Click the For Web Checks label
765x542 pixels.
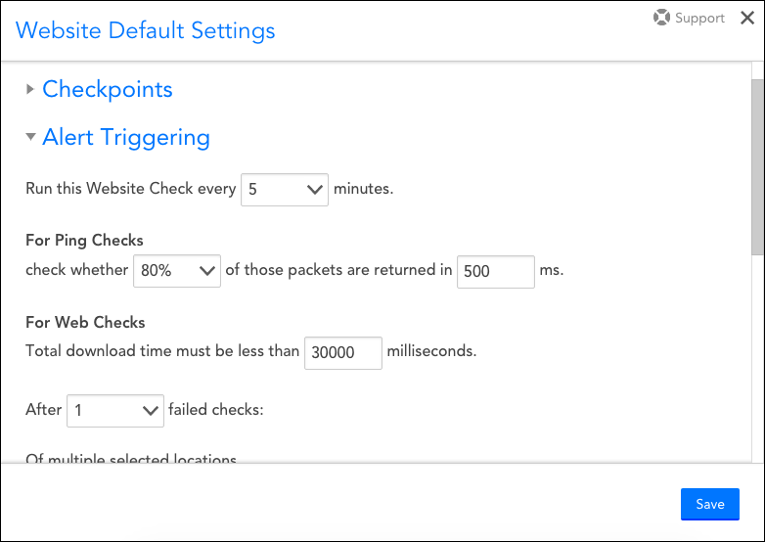[85, 322]
